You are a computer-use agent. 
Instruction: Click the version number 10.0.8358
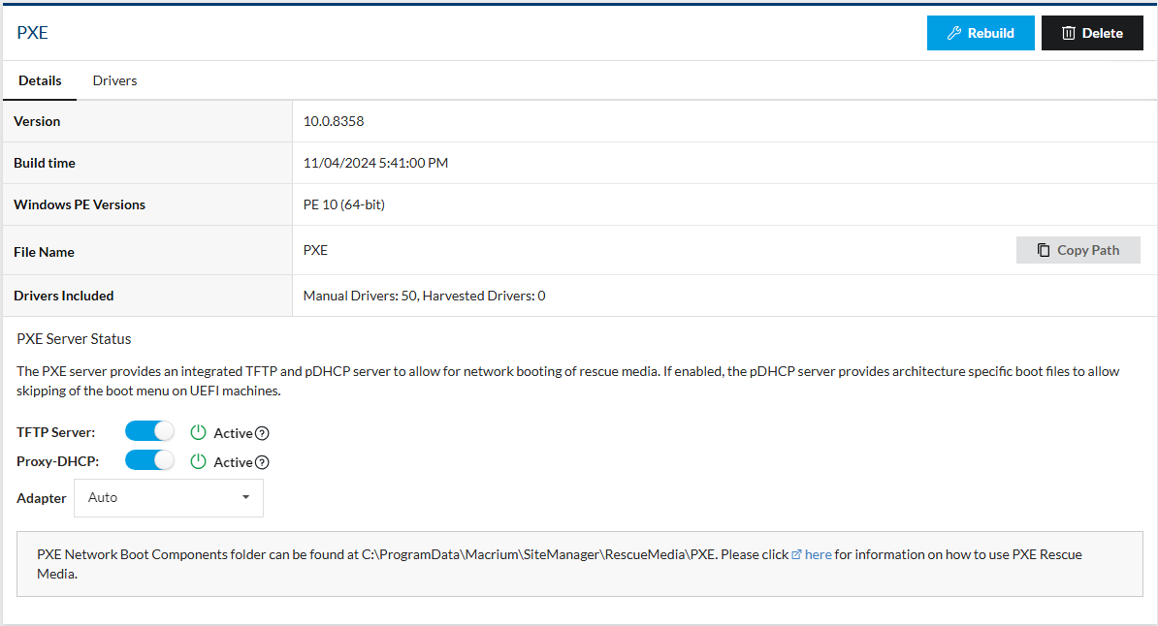(334, 121)
